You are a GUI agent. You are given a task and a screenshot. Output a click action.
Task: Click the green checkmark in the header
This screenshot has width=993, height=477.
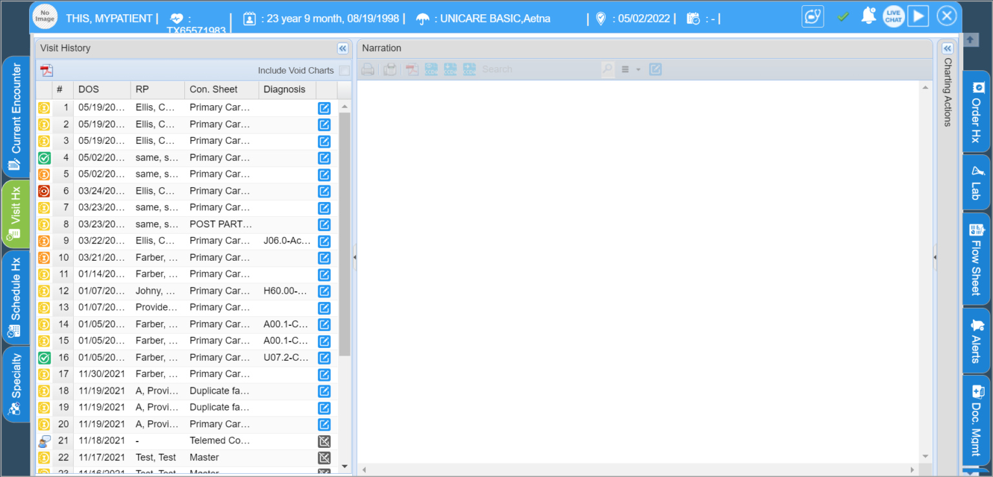coord(844,15)
